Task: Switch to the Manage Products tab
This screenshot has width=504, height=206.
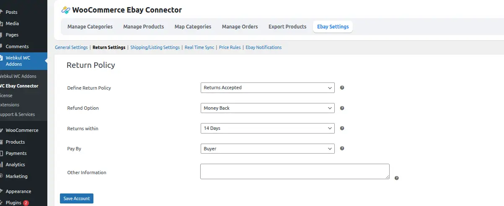Action: (x=143, y=26)
